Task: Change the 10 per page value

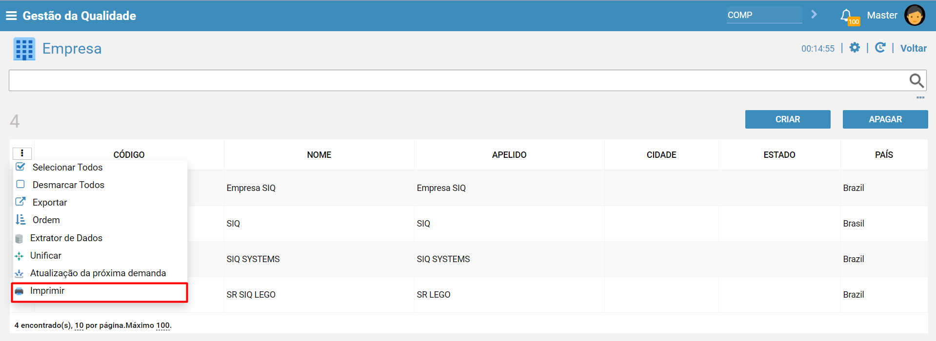Action: pos(79,325)
